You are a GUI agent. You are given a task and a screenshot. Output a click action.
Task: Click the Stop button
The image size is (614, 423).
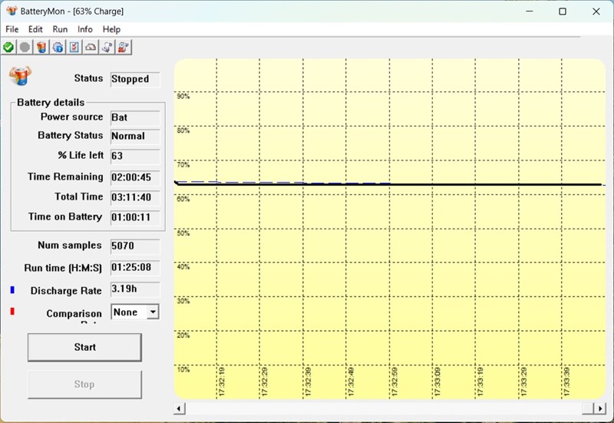pyautogui.click(x=84, y=385)
